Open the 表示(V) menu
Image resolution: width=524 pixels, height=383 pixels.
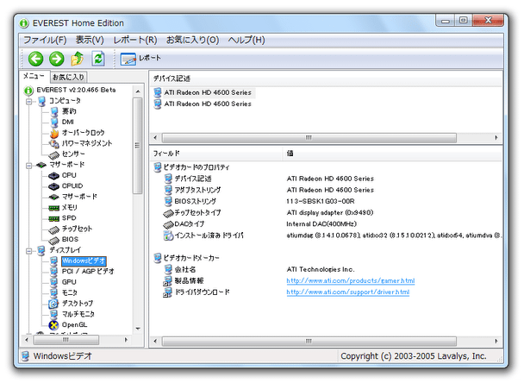90,41
